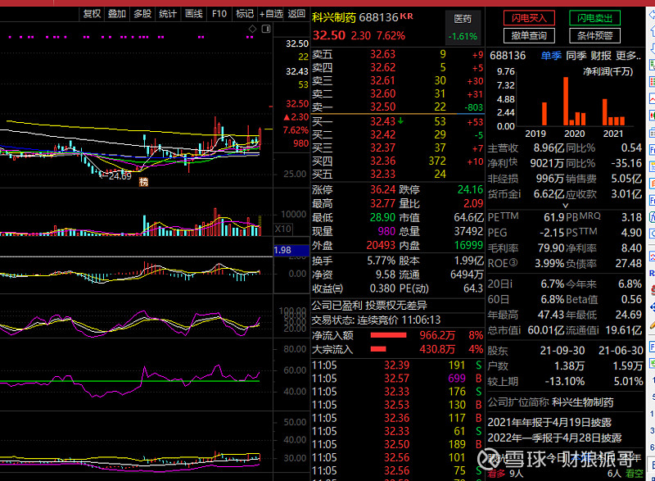Click the diamond icon above the K-line chart

253,29
